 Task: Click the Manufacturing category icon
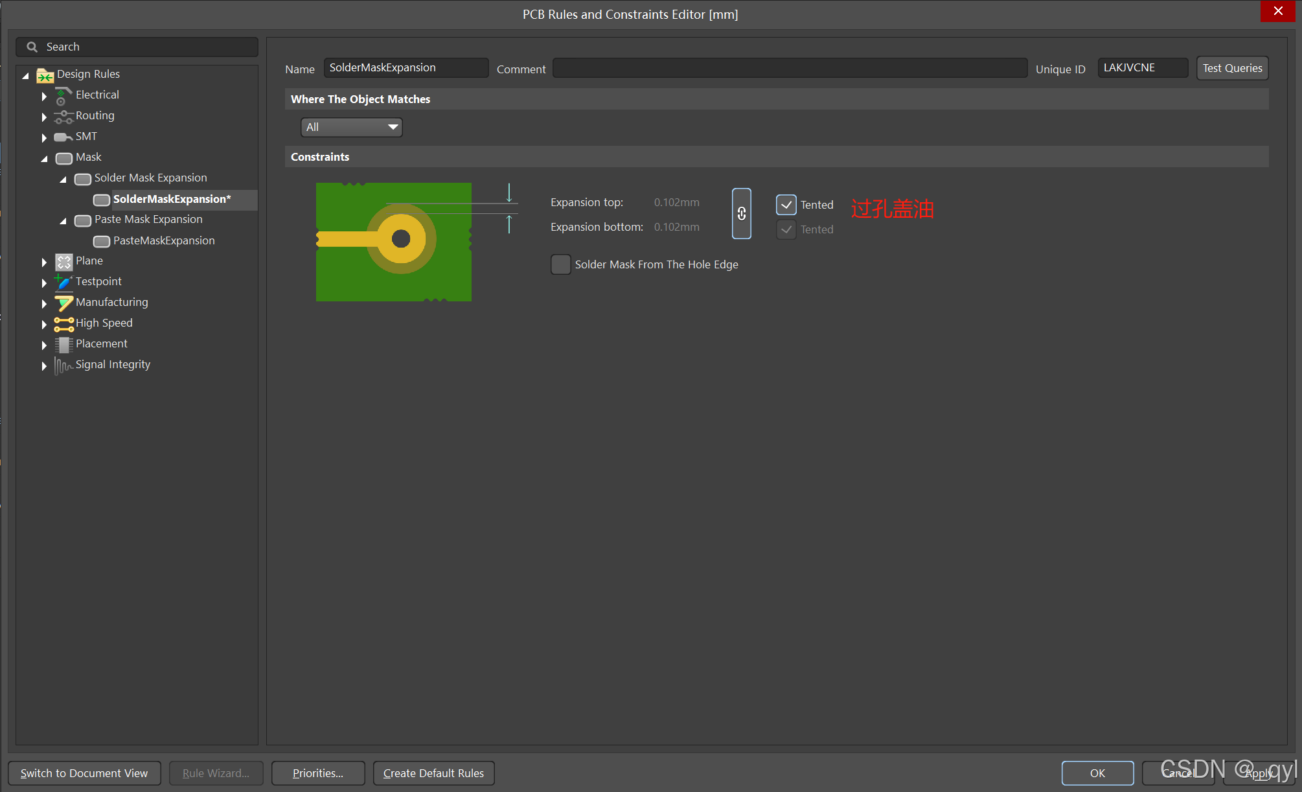pyautogui.click(x=63, y=303)
